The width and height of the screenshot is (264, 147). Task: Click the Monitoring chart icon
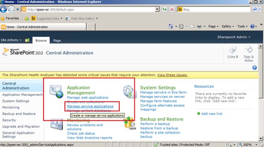(56, 125)
